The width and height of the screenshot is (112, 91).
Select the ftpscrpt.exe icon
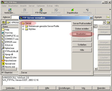pos(3,64)
